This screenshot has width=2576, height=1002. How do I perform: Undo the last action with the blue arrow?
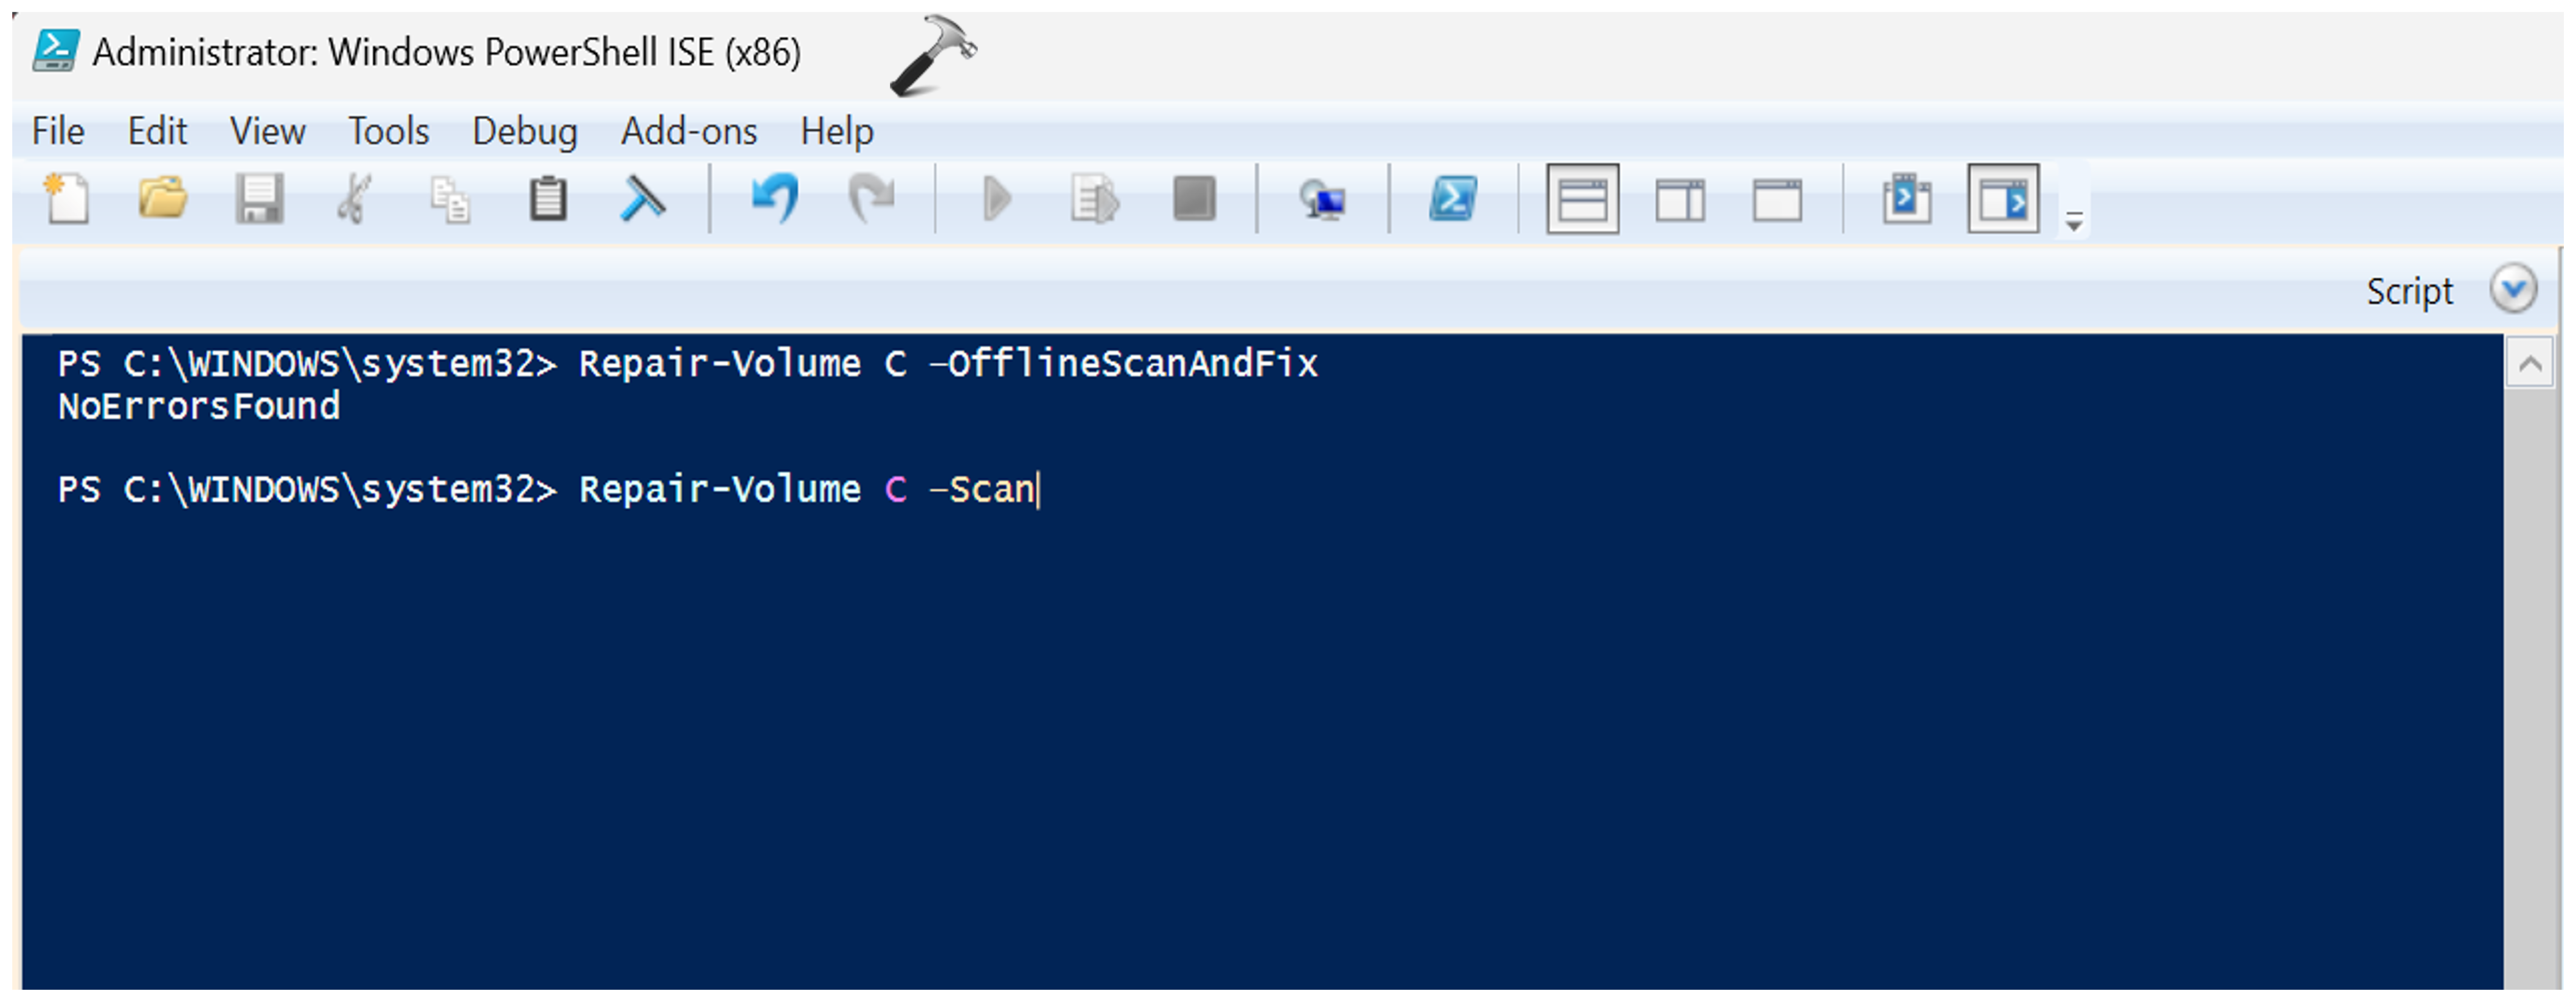tap(775, 199)
